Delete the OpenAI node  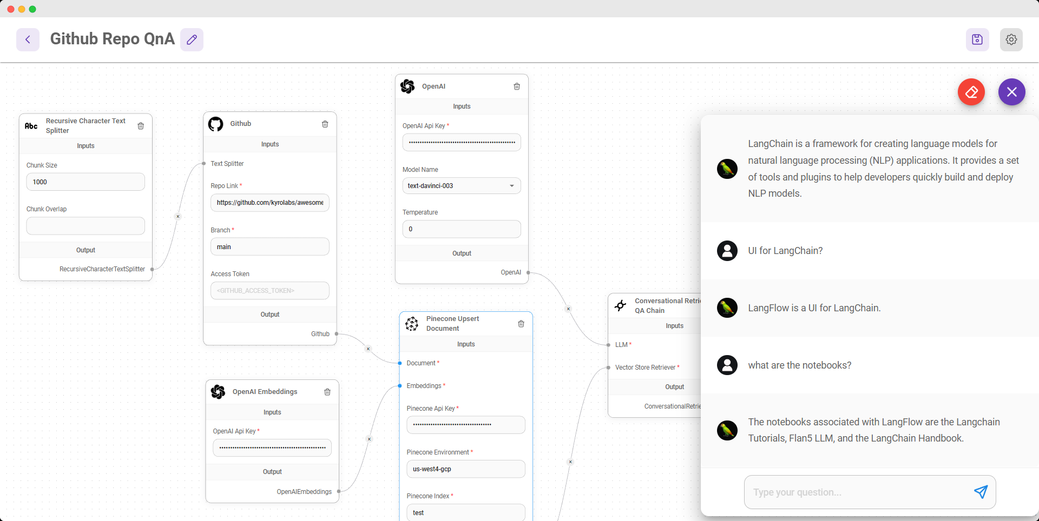pyautogui.click(x=517, y=86)
